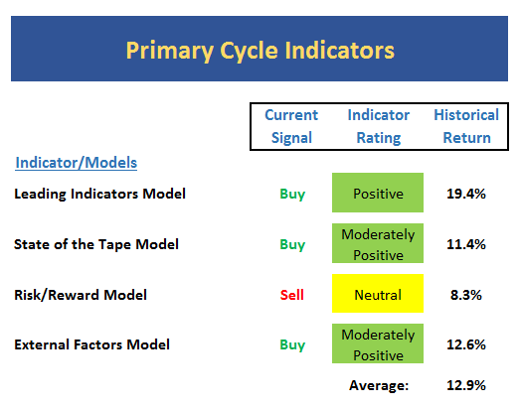Click Buy signal for Leading Indicators Model

[x=292, y=194]
